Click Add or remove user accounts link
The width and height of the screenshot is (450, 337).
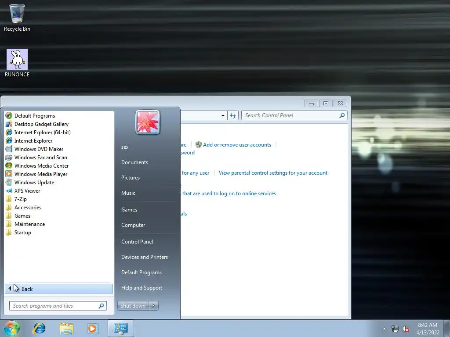coord(237,145)
